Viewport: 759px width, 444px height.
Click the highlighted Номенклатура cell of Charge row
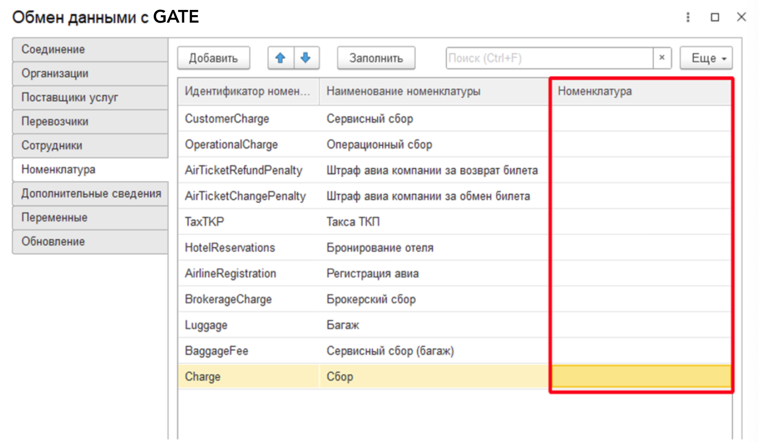641,377
